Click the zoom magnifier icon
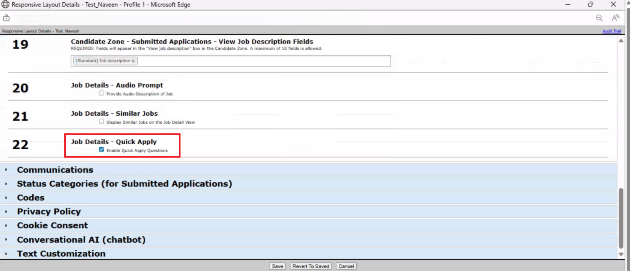Image resolution: width=630 pixels, height=271 pixels. 599,18
